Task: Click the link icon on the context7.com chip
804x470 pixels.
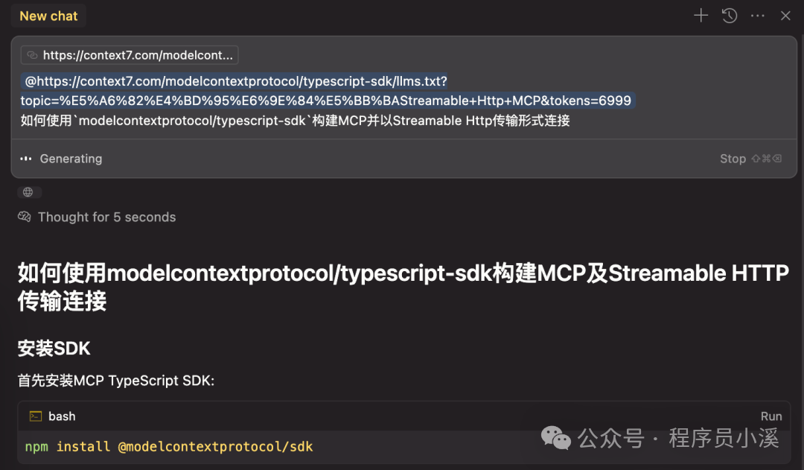Action: tap(31, 54)
